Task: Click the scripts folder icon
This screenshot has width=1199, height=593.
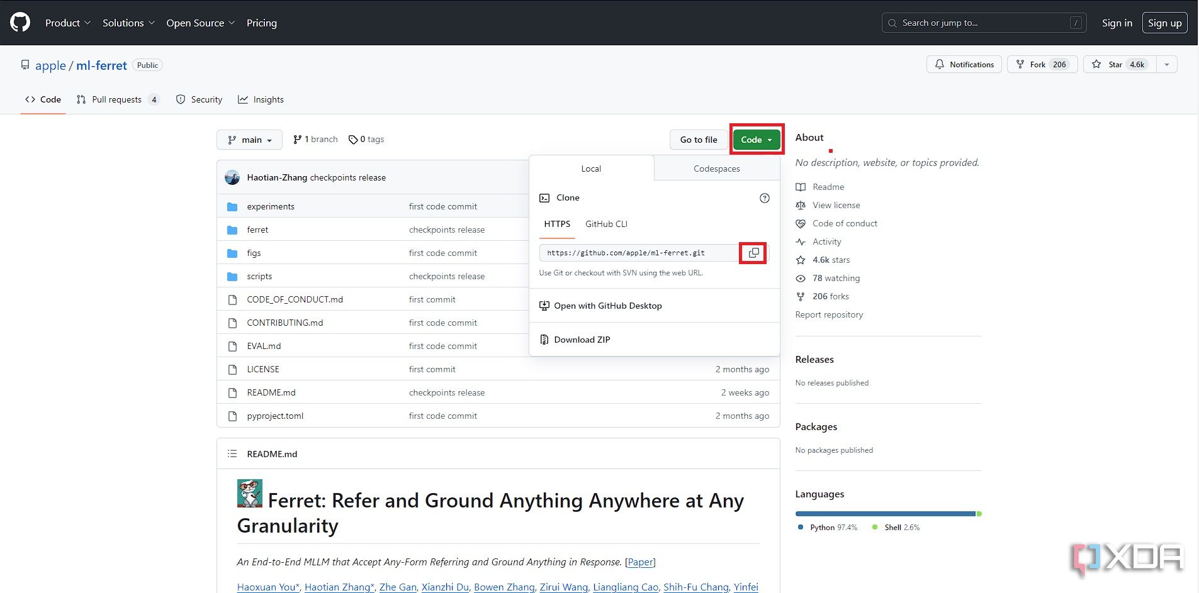Action: pyautogui.click(x=232, y=276)
